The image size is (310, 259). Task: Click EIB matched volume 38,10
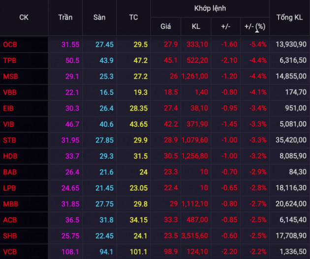tap(199, 108)
